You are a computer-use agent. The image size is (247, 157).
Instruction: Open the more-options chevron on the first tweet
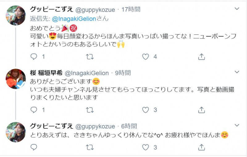237,9
